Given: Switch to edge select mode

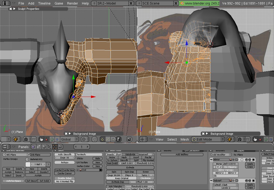Looking at the screenshot, I should tap(108, 139).
